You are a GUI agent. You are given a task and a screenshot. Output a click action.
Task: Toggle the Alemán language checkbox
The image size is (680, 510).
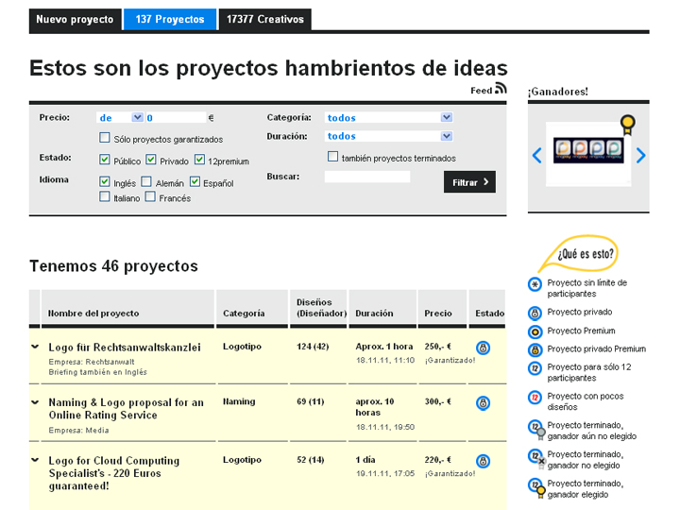coord(146,182)
